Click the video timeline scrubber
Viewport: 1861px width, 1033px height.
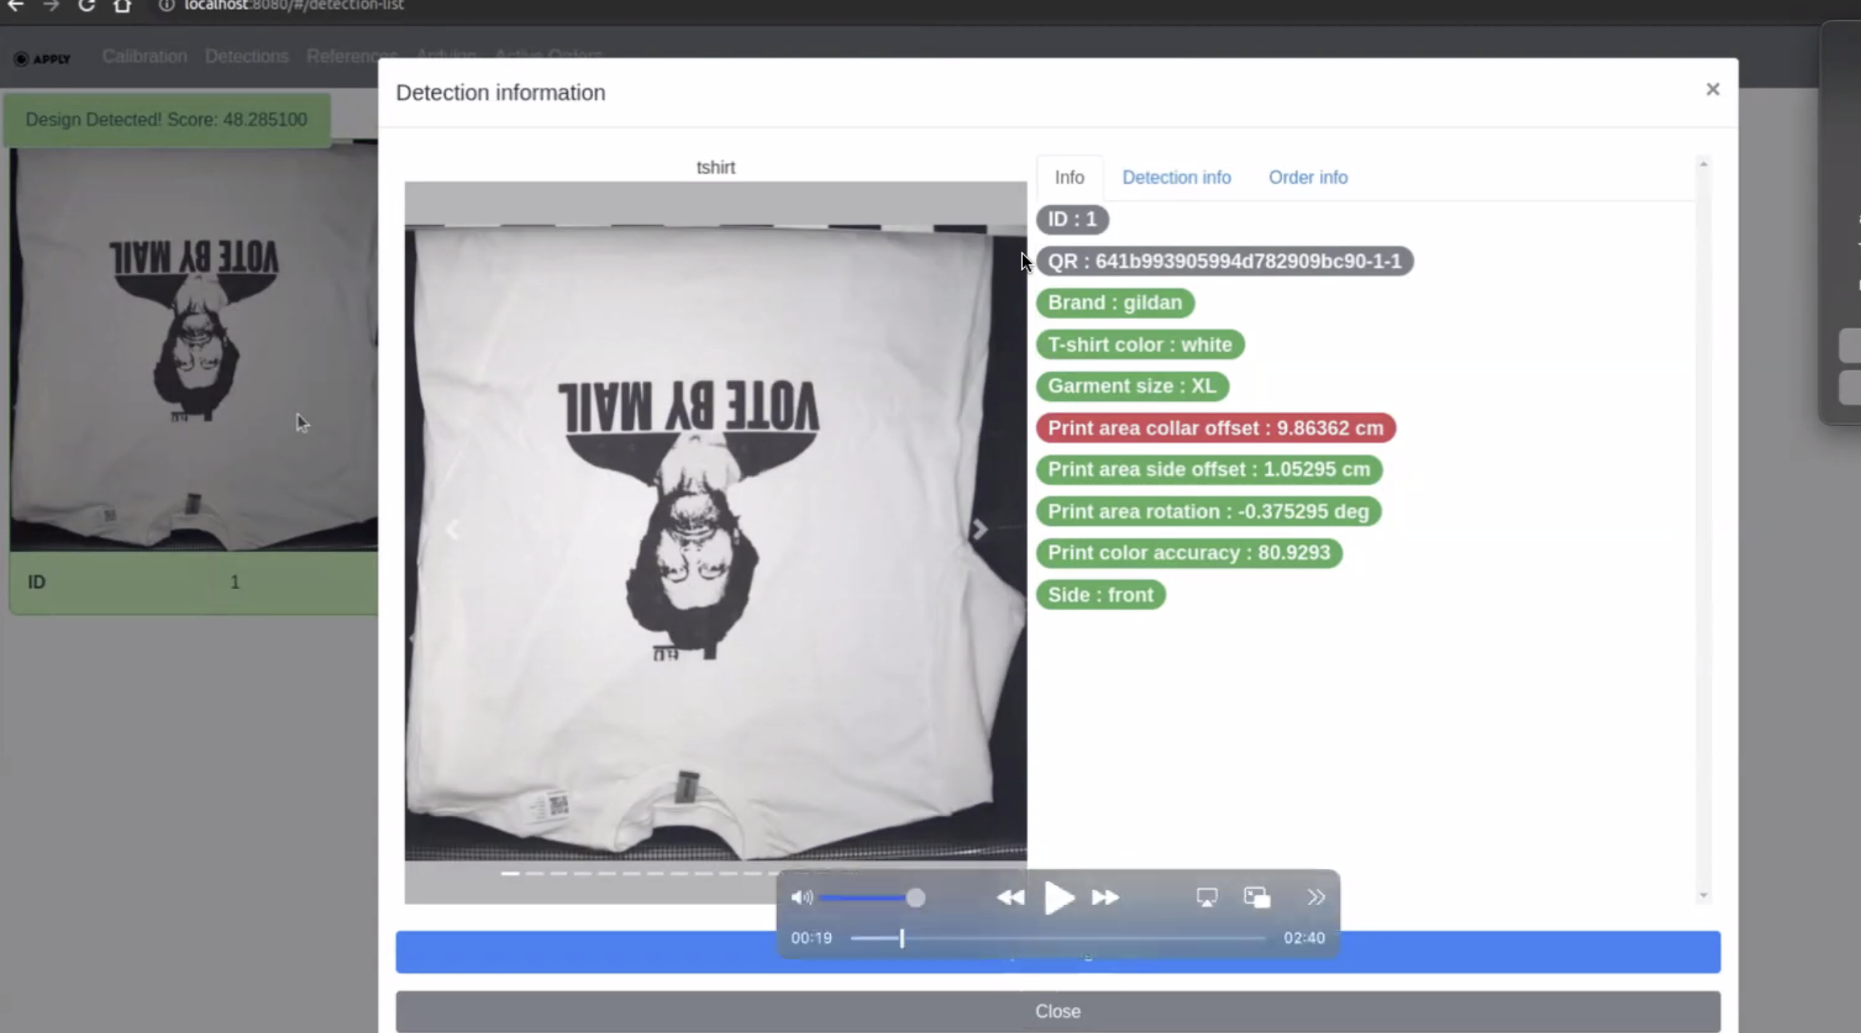coord(901,939)
